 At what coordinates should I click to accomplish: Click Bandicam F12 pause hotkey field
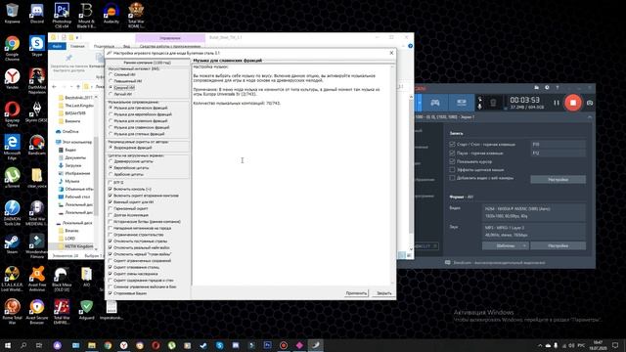coord(558,153)
